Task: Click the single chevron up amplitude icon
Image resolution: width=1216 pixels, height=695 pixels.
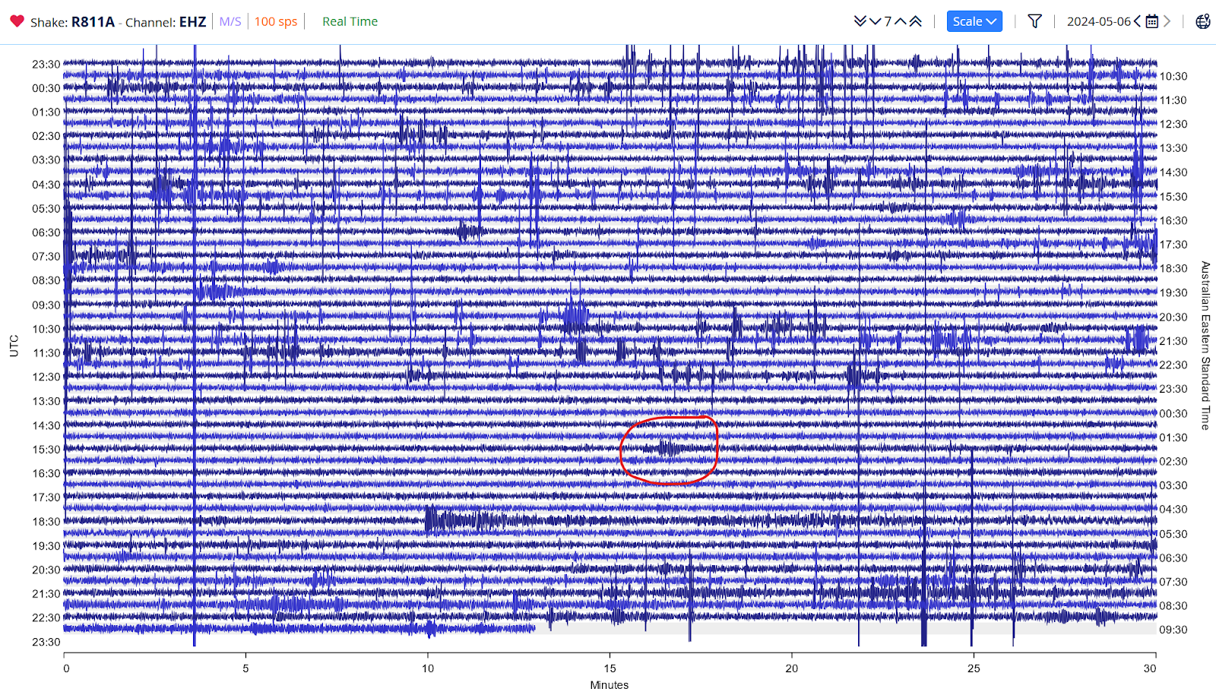Action: [x=901, y=21]
